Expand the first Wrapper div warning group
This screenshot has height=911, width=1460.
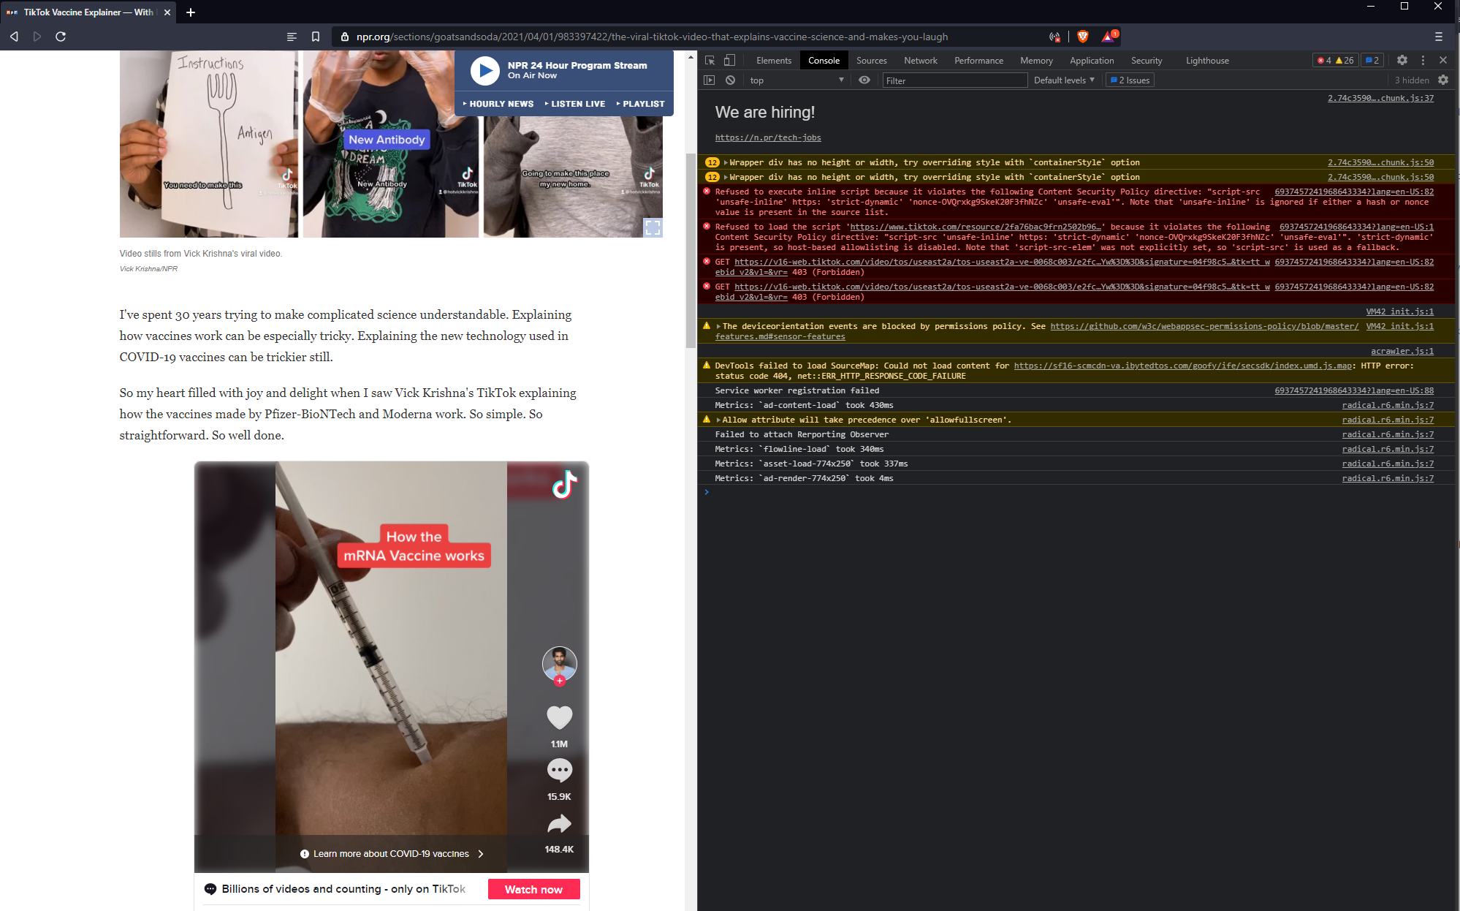click(725, 162)
